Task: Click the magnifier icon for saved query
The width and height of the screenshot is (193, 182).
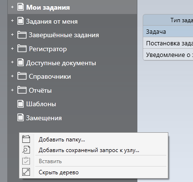Action: point(26,150)
